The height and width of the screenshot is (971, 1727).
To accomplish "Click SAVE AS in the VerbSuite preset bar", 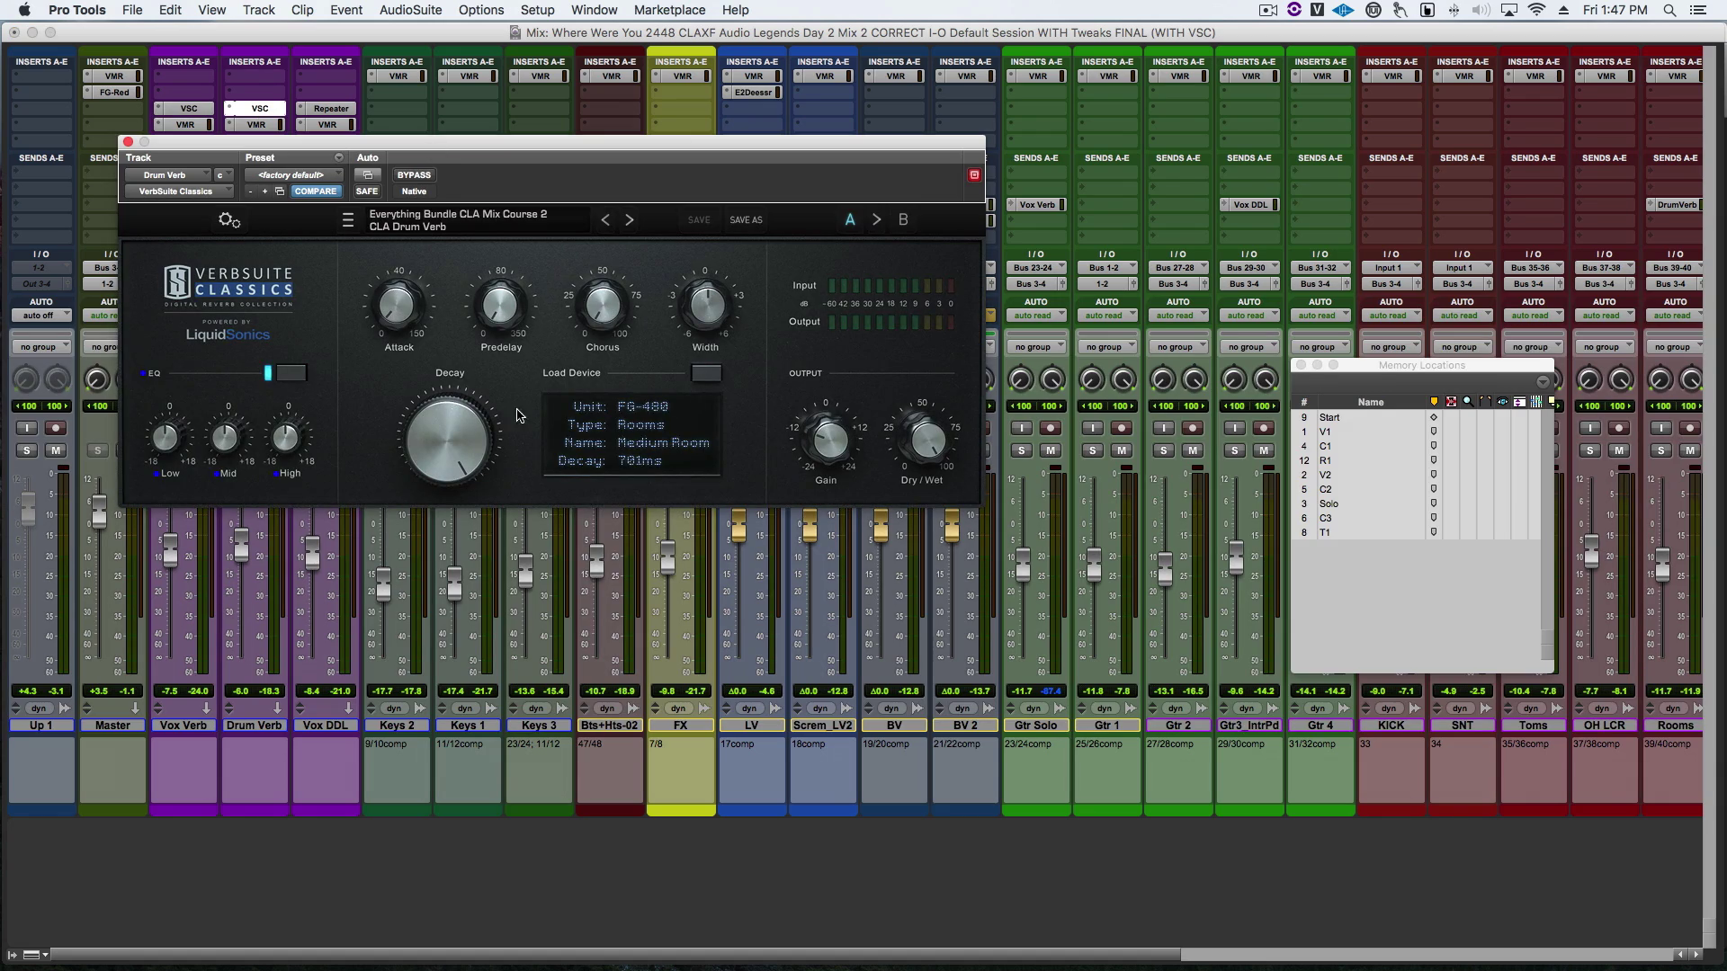I will pyautogui.click(x=746, y=220).
